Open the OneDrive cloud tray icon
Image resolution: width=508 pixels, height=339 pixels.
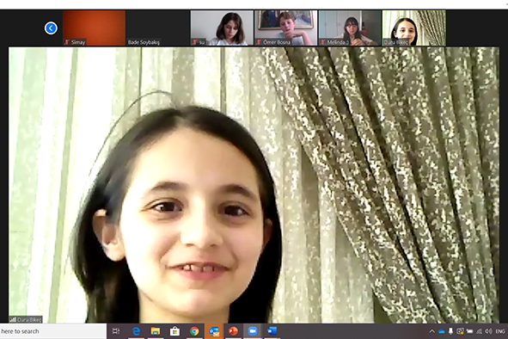click(441, 331)
